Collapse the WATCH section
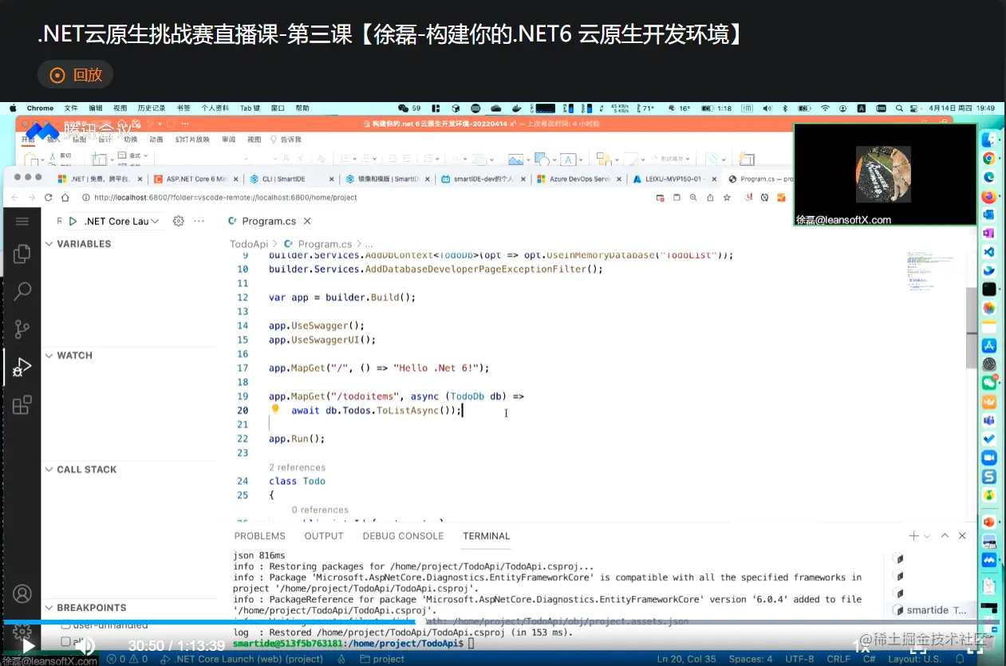Image resolution: width=1006 pixels, height=666 pixels. pos(49,356)
